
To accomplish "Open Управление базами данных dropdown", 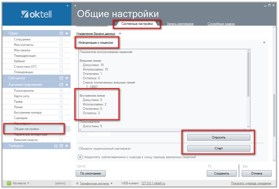I will point(120,34).
